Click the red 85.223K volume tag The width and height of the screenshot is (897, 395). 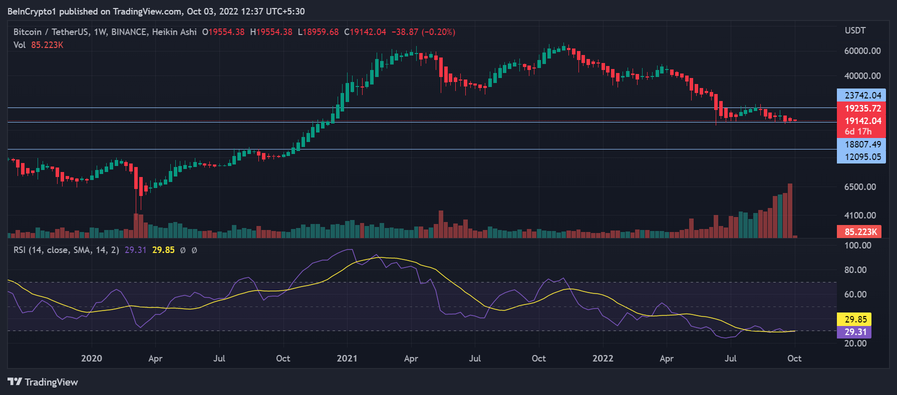[859, 231]
